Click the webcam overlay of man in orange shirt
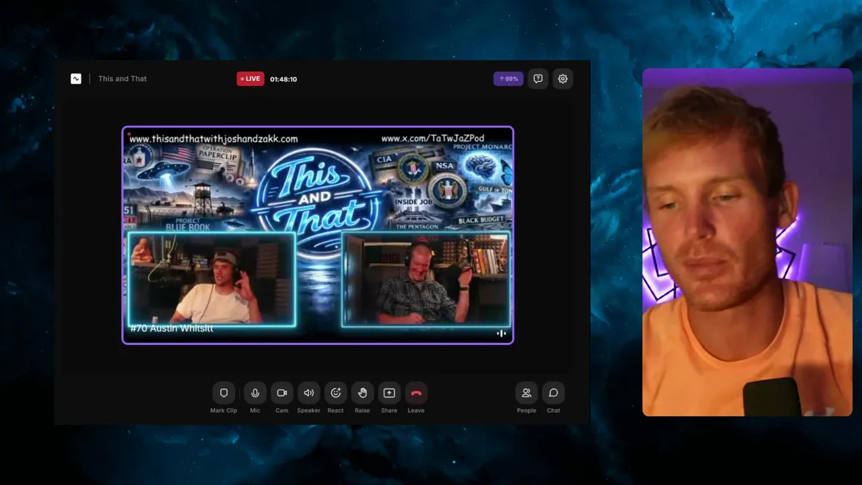The width and height of the screenshot is (862, 485). pyautogui.click(x=748, y=243)
